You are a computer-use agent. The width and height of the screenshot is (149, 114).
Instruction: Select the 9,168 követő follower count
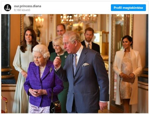22,10
